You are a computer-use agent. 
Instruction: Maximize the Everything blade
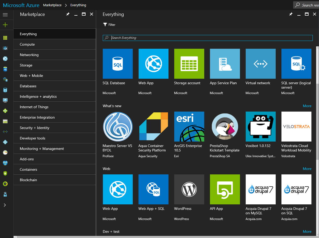(x=307, y=14)
